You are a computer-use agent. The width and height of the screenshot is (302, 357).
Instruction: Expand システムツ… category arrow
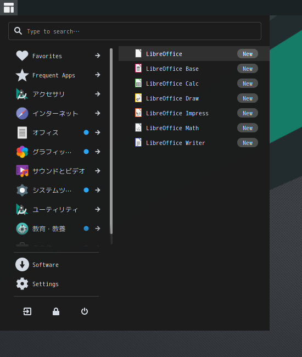(x=98, y=190)
